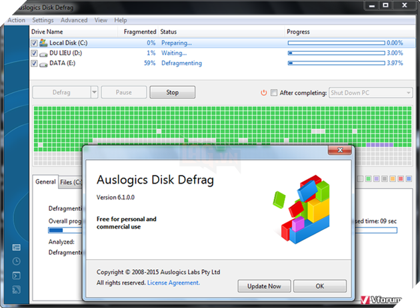The width and height of the screenshot is (420, 308).
Task: Click the Drive Name column header
Action: click(x=47, y=32)
